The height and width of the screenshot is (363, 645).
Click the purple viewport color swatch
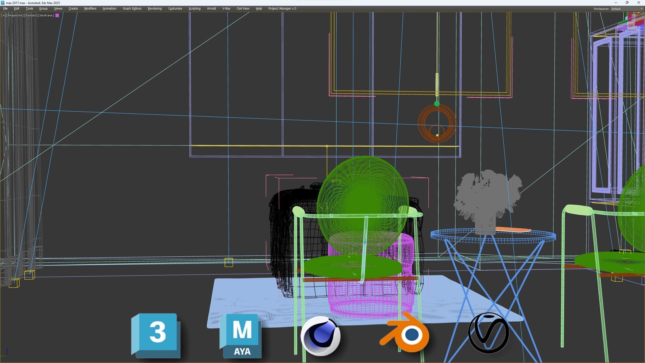(x=57, y=15)
